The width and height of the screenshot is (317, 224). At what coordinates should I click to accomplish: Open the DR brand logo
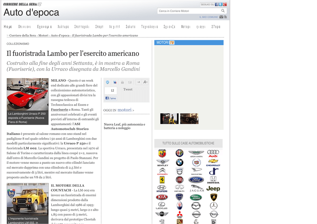tap(214, 171)
